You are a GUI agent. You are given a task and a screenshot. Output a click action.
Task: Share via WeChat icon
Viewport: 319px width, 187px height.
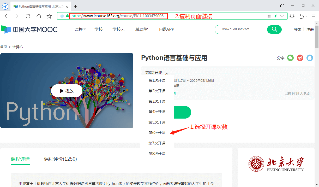coord(291,58)
